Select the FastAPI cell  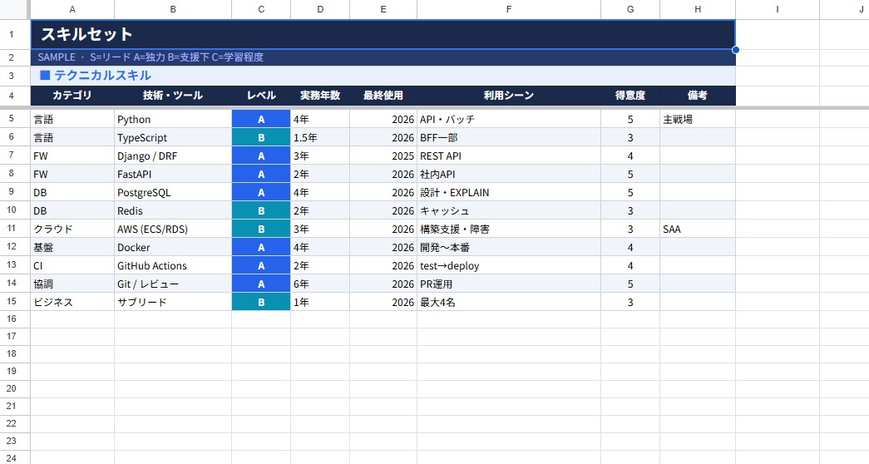click(173, 174)
